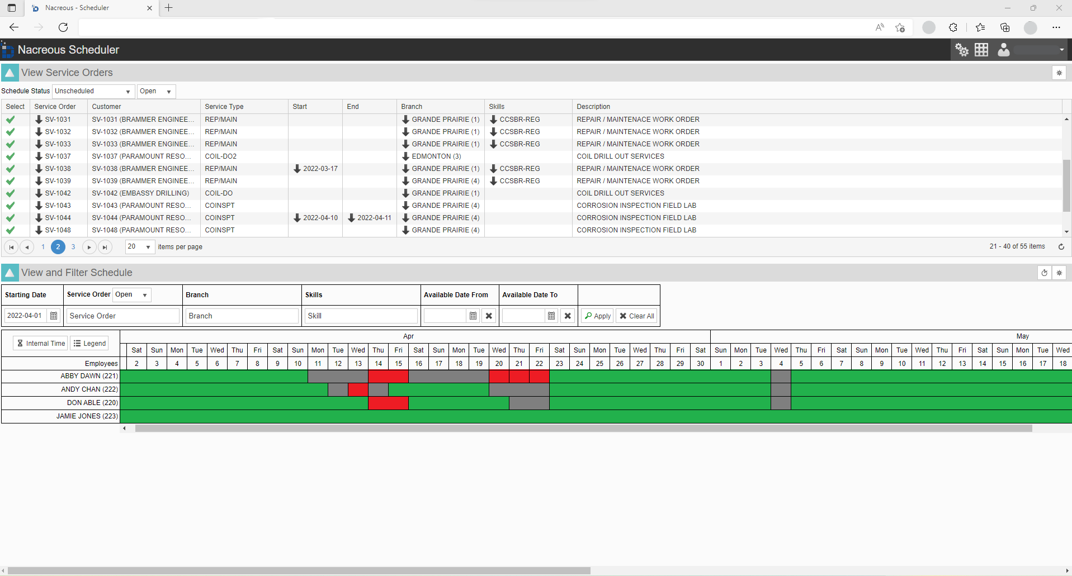Click the configuration star on View Service Orders panel

(x=1060, y=72)
